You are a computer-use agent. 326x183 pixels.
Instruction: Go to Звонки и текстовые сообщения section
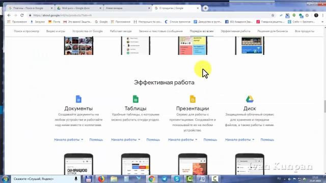pos(161,31)
